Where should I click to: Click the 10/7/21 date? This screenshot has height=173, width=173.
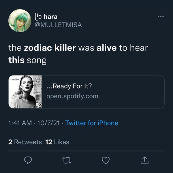48,123
